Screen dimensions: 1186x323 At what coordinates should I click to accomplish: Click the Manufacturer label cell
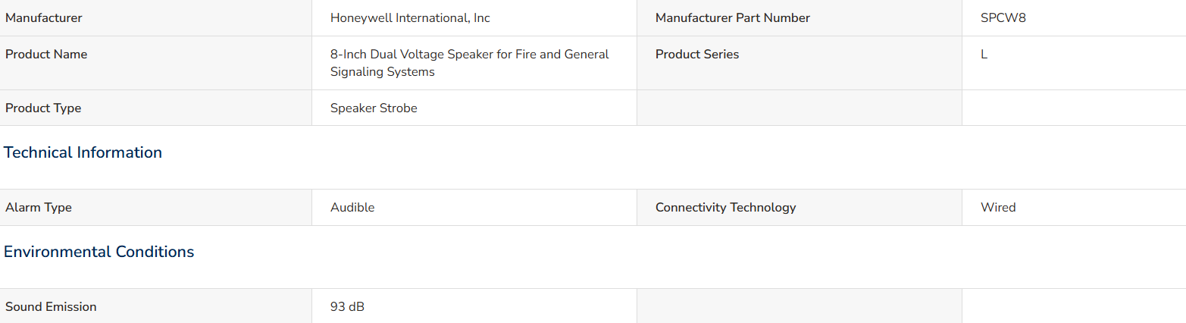pyautogui.click(x=155, y=18)
